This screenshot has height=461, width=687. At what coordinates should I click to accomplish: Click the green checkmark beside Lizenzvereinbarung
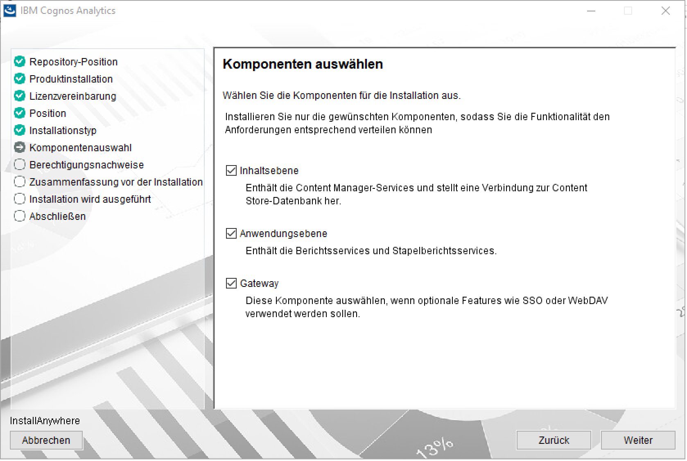20,96
